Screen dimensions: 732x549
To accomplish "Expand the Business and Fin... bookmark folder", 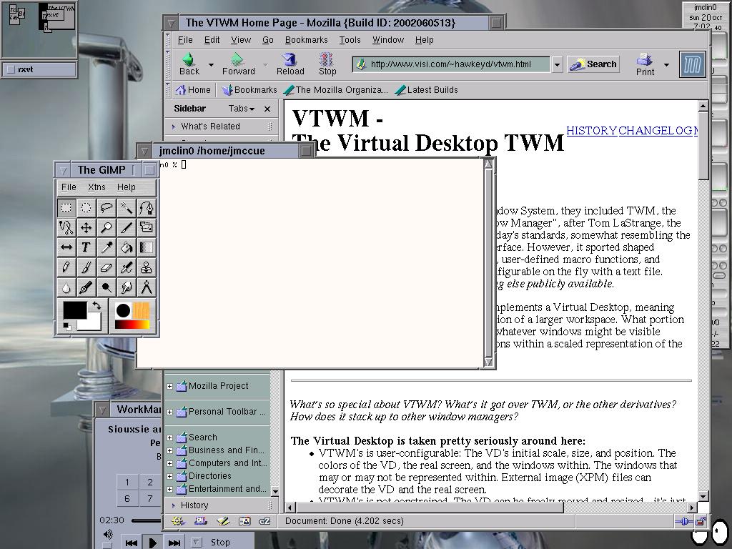I will tap(169, 451).
